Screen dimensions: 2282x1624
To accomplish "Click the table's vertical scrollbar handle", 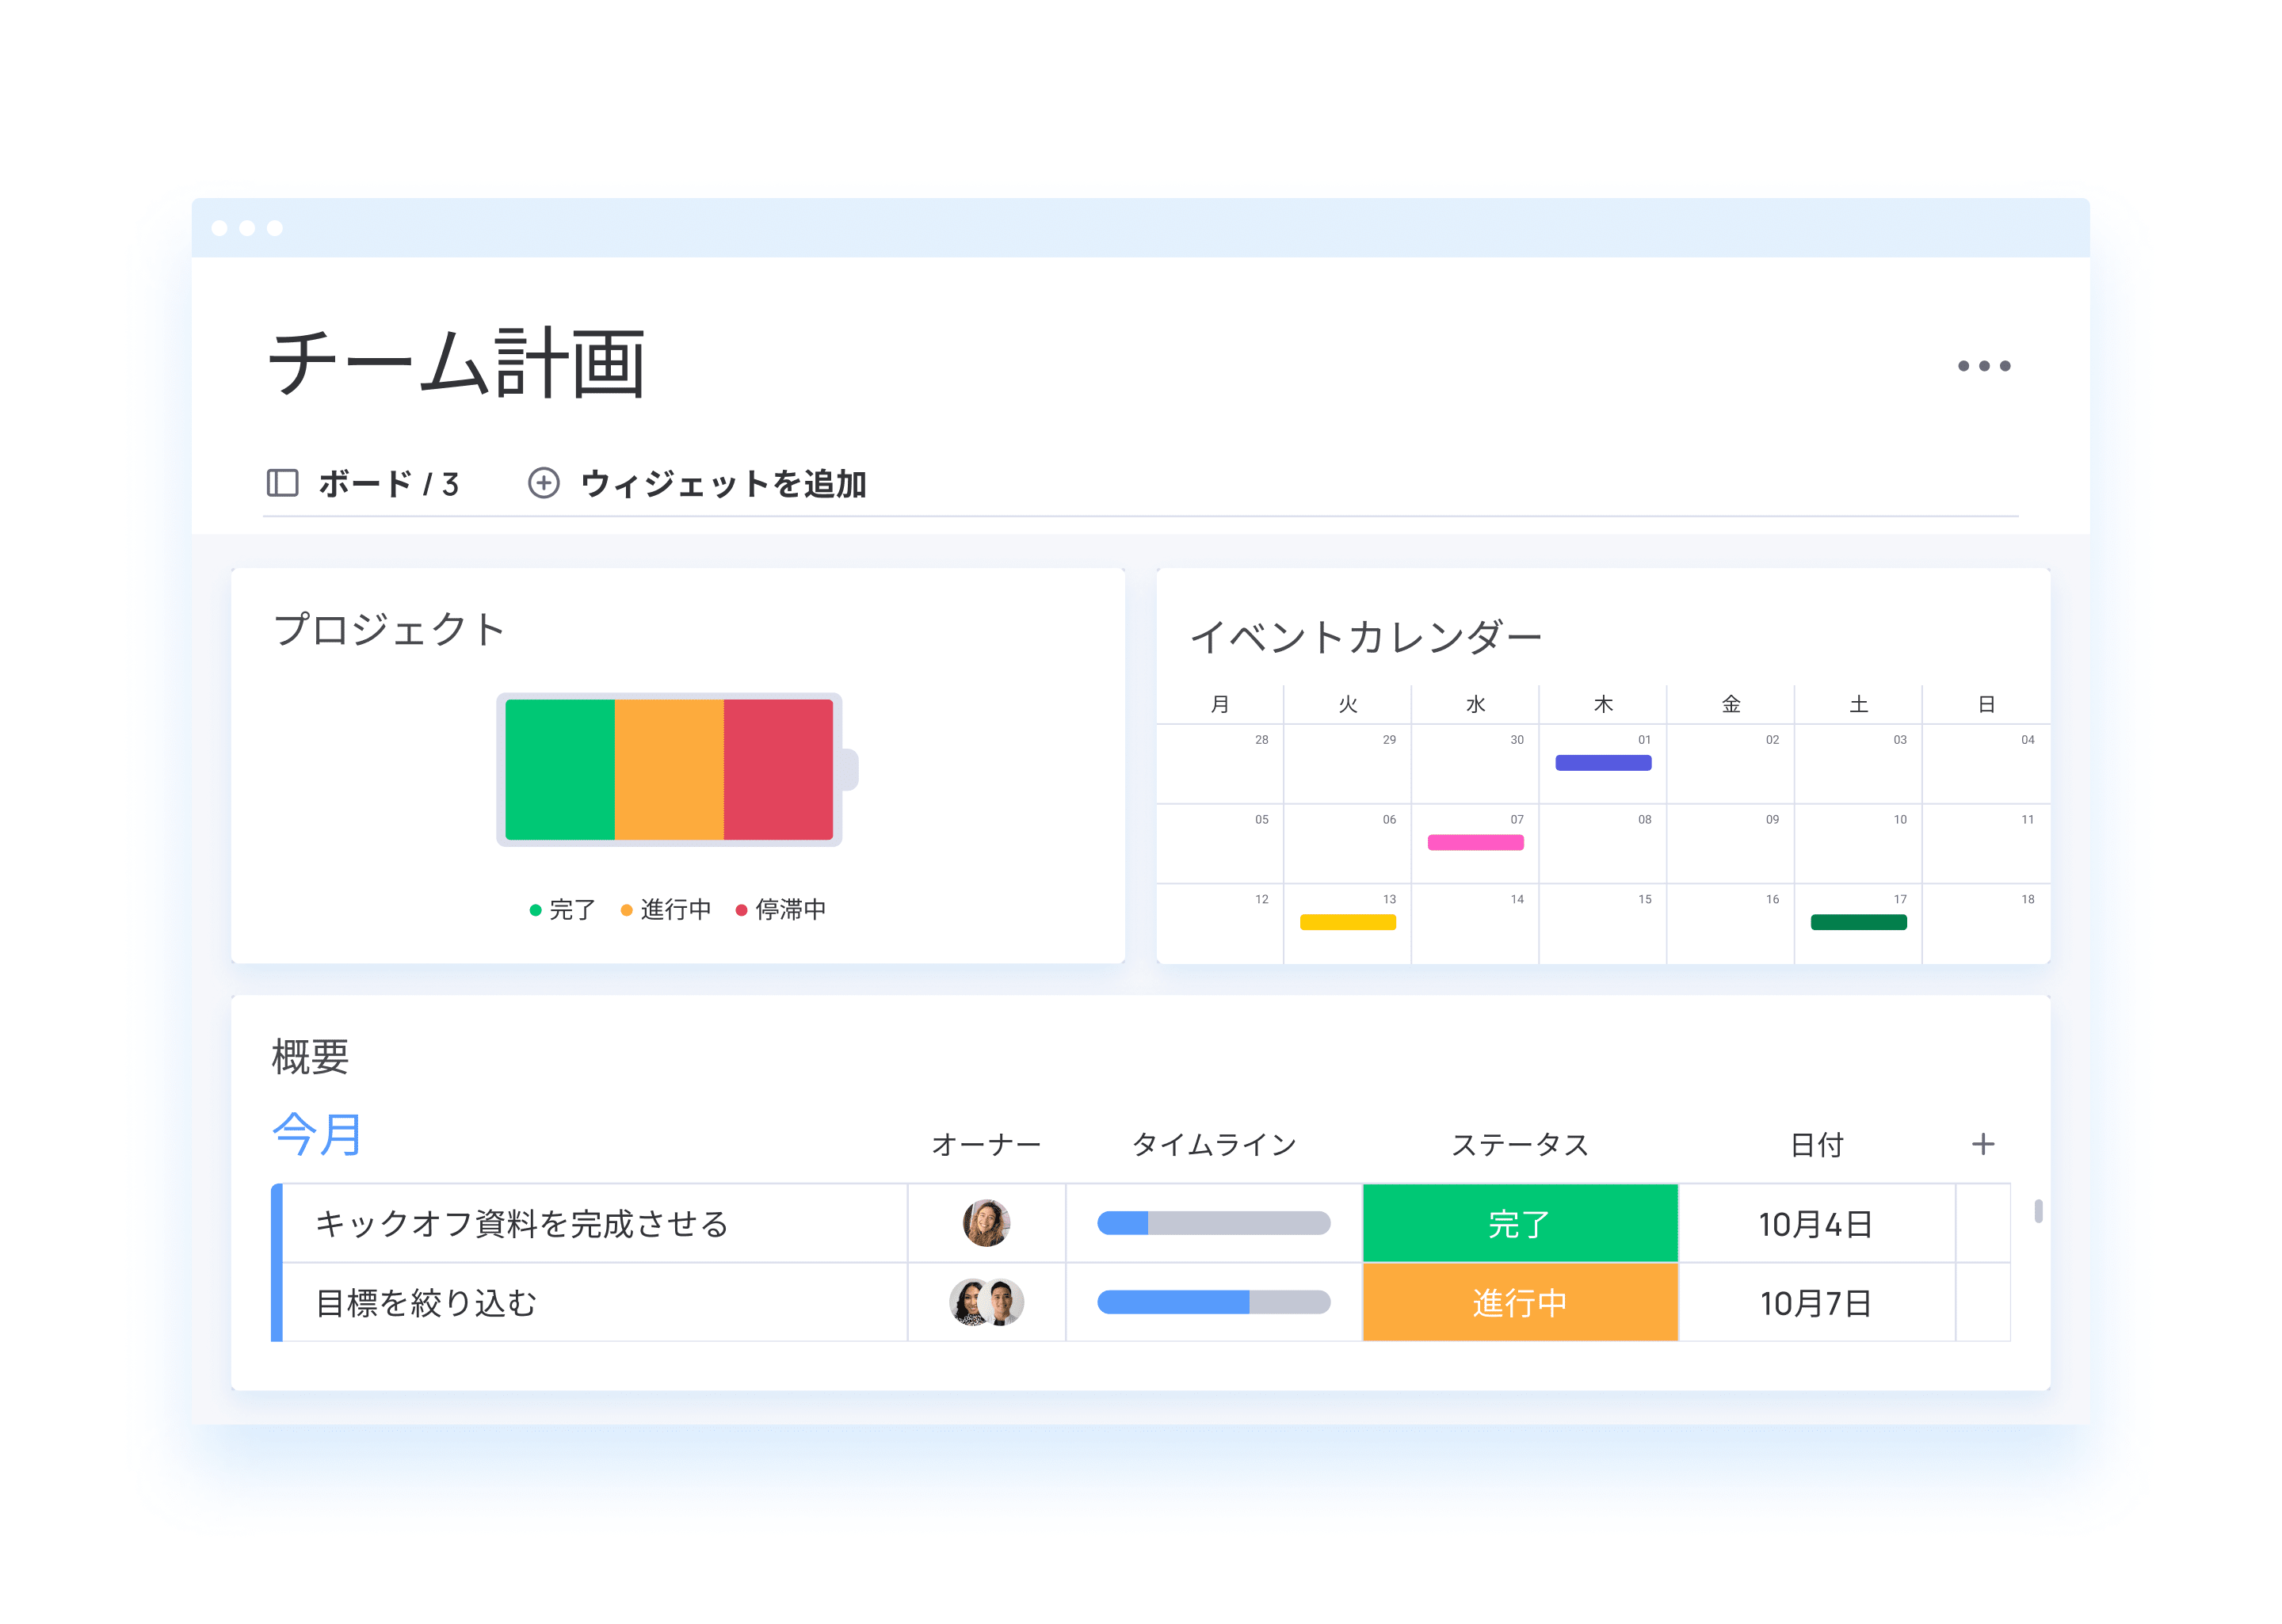I will coord(2038,1211).
